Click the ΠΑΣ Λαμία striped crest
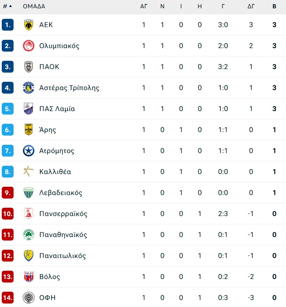Viewport: 286px width, 307px height. [x=28, y=108]
